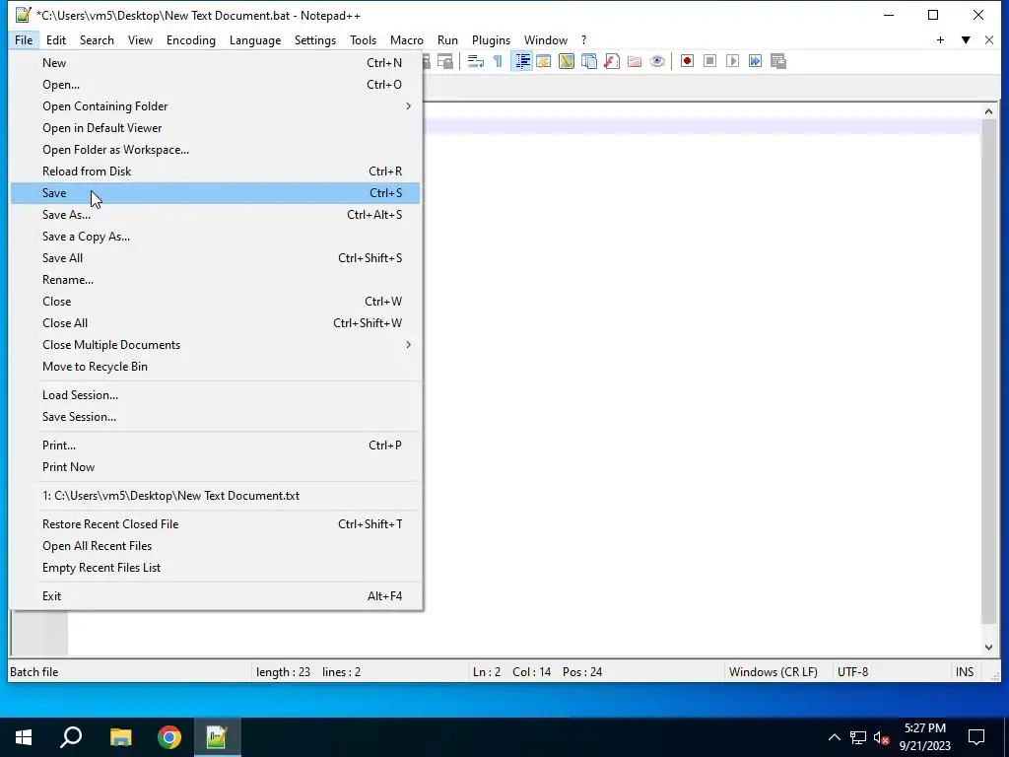
Task: Start macro recording with red dot icon
Action: point(687,61)
